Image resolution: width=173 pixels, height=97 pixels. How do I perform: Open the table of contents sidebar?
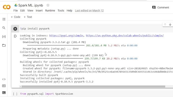(x=4, y=19)
